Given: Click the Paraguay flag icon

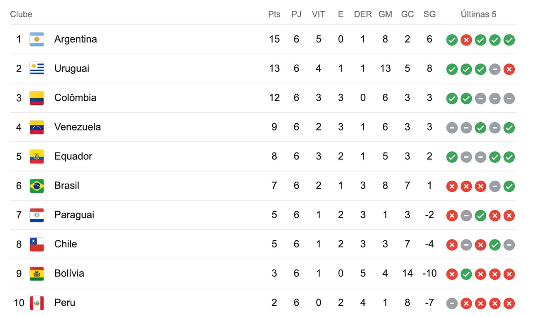Looking at the screenshot, I should (x=37, y=215).
